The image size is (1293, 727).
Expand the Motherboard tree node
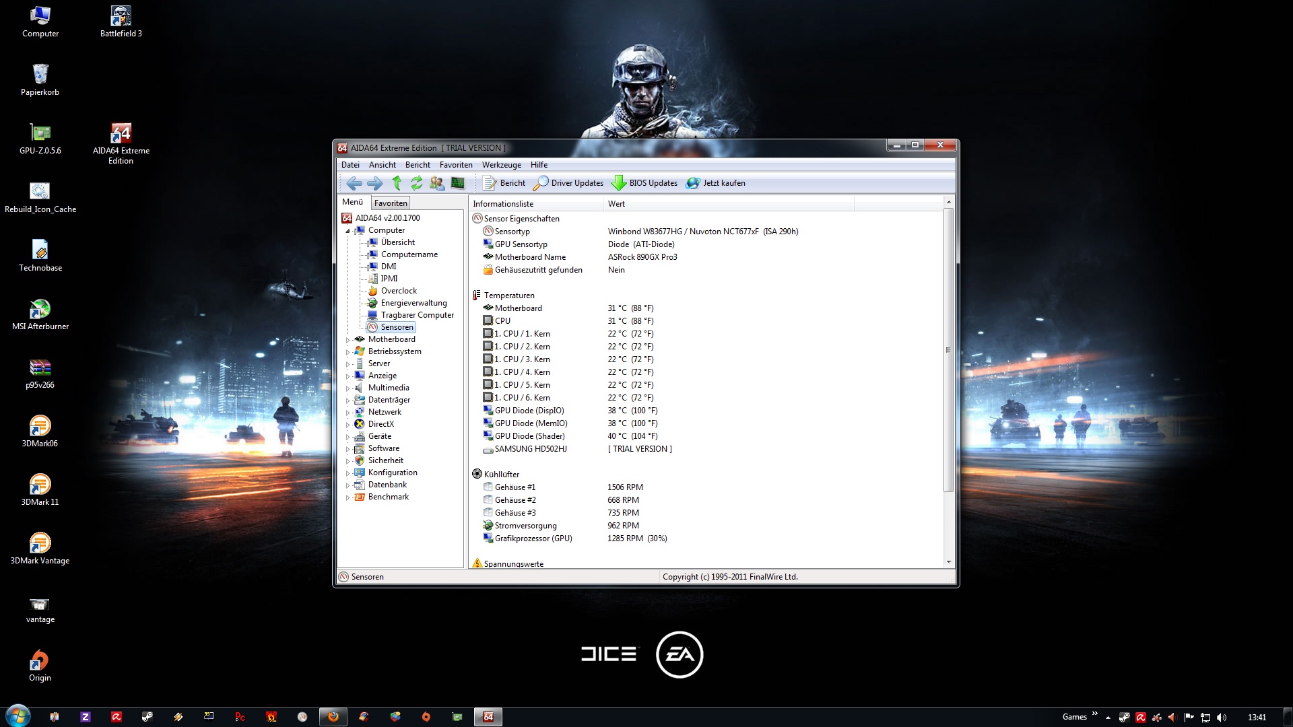348,340
